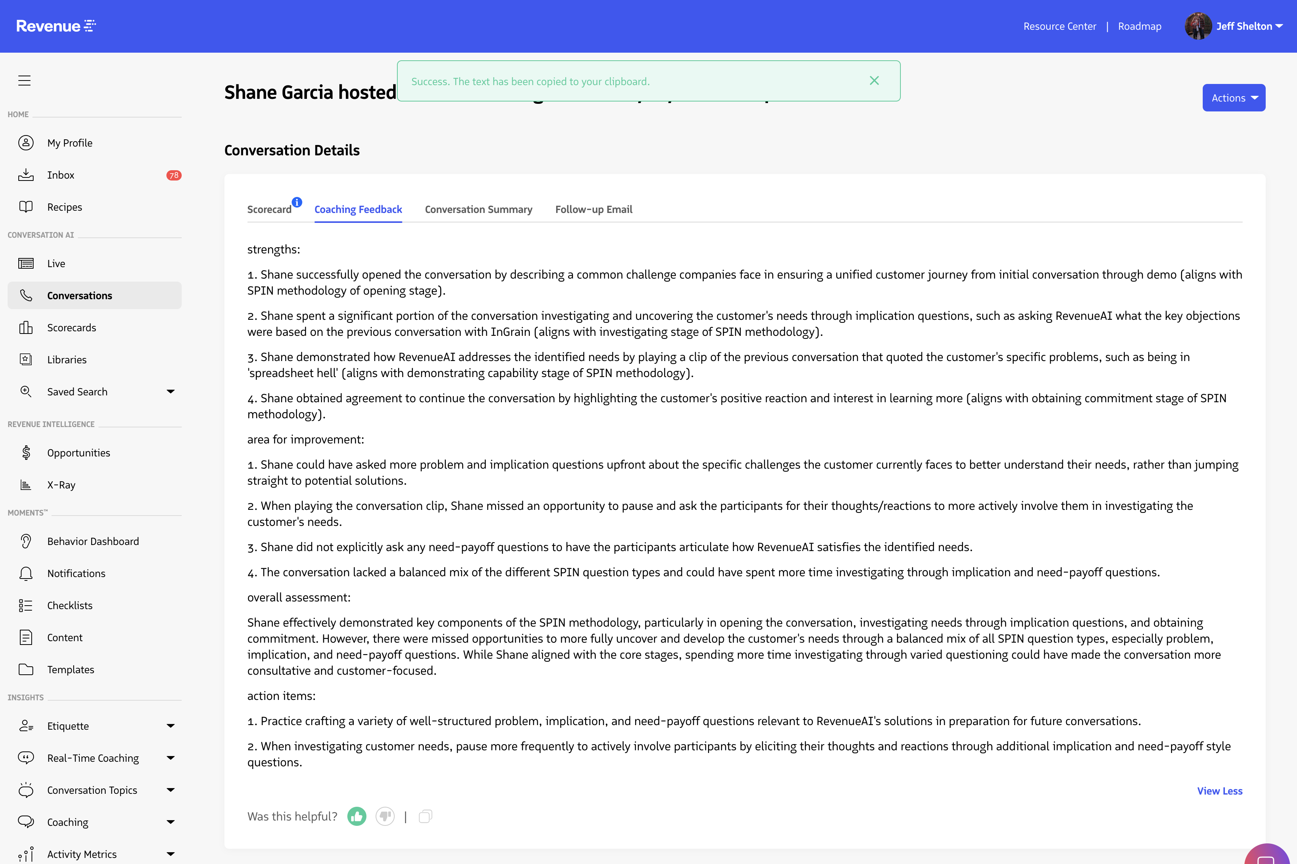Click the hamburger menu icon

24,81
